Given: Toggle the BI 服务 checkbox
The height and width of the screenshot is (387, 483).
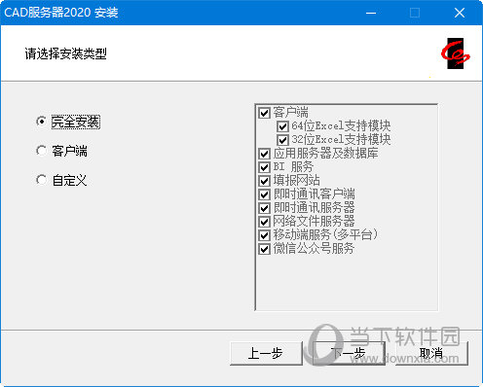Looking at the screenshot, I should coord(265,167).
